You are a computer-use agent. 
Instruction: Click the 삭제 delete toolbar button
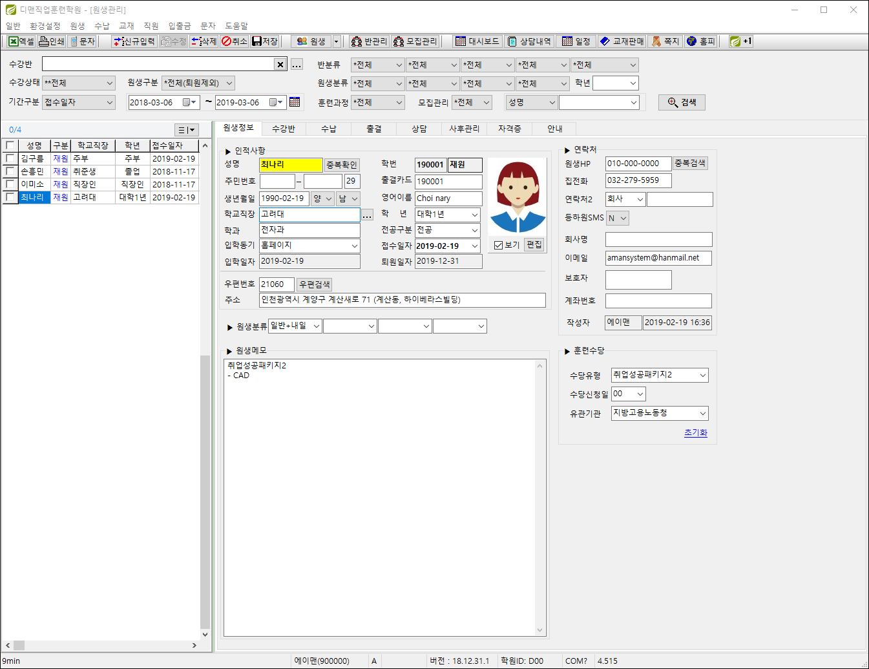pyautogui.click(x=204, y=41)
